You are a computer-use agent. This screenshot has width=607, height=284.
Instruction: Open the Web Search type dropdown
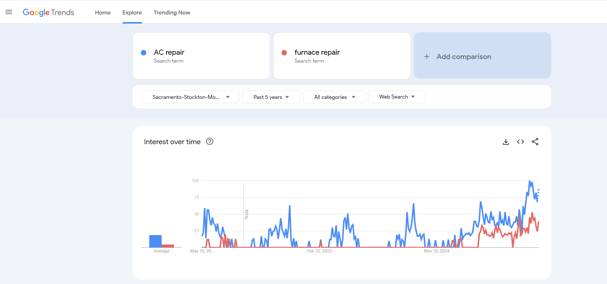pyautogui.click(x=397, y=97)
